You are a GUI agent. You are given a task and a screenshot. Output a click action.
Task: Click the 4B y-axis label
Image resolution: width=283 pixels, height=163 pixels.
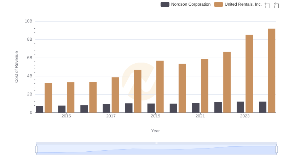click(30, 76)
